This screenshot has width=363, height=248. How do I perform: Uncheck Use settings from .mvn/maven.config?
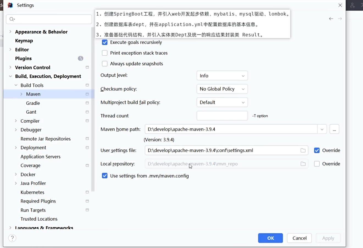click(105, 176)
